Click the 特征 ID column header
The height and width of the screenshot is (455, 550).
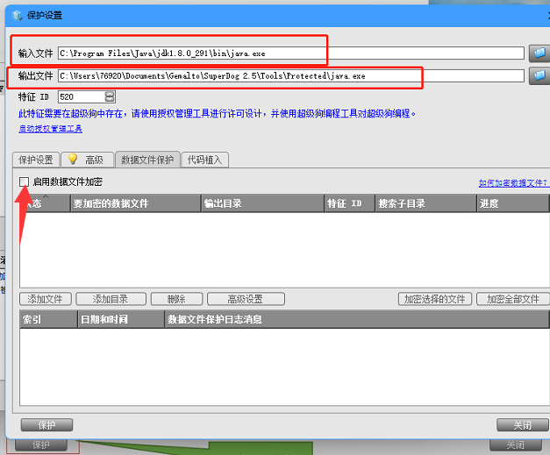point(349,203)
